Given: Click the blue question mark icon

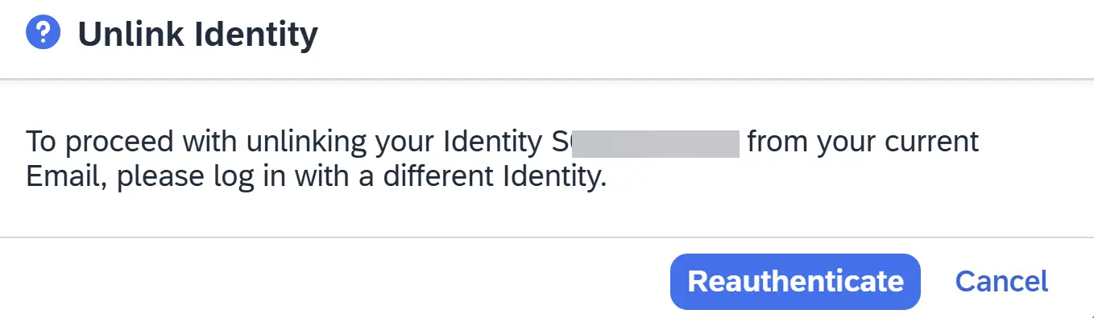Looking at the screenshot, I should coord(43,35).
